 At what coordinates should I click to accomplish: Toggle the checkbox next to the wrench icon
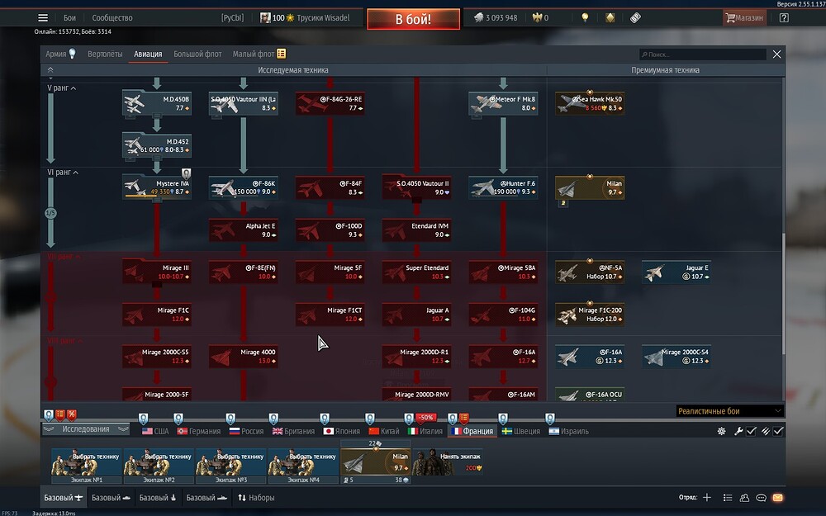[751, 431]
